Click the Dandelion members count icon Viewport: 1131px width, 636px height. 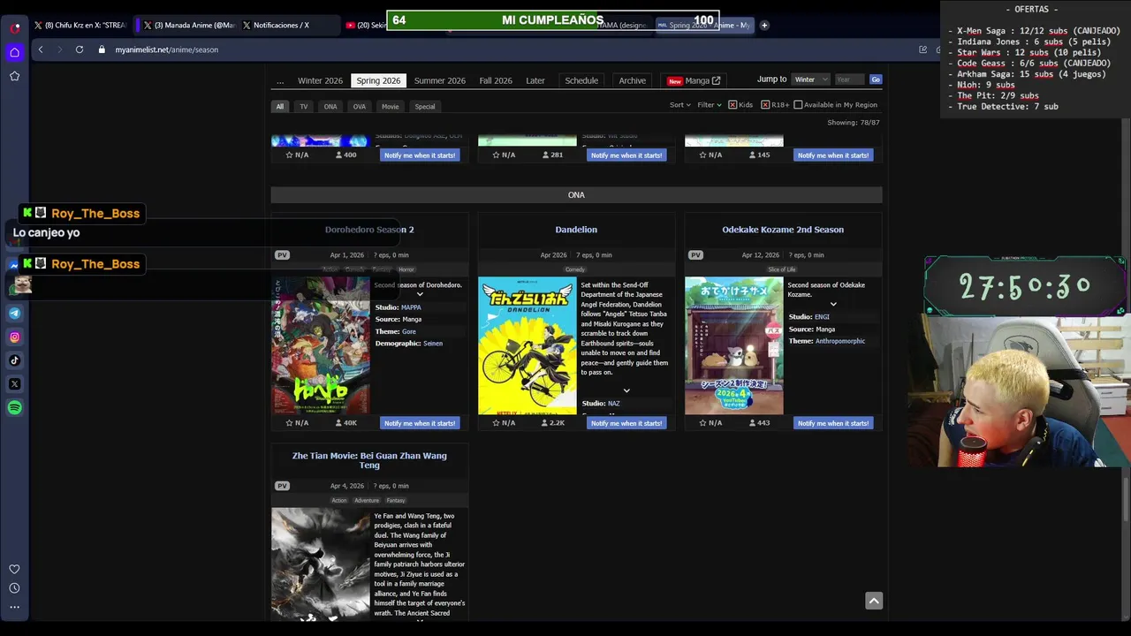[545, 423]
